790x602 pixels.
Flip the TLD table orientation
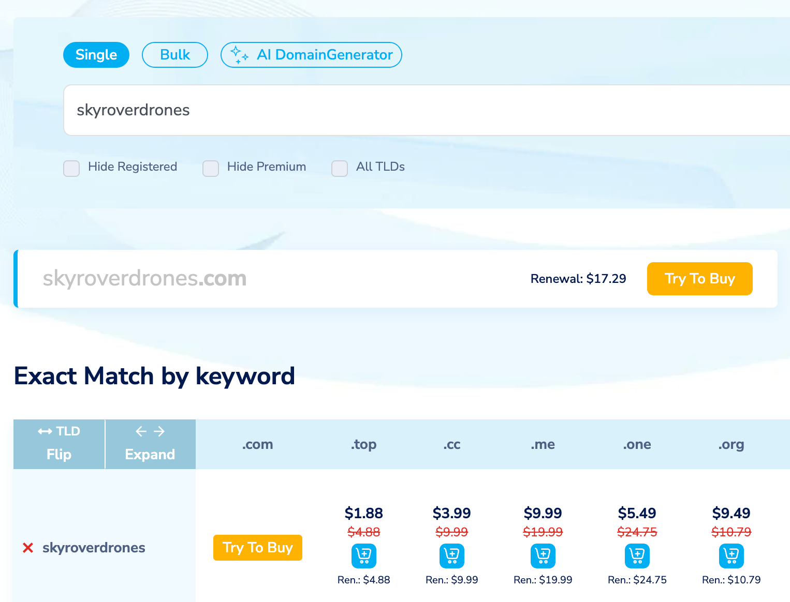(x=59, y=444)
